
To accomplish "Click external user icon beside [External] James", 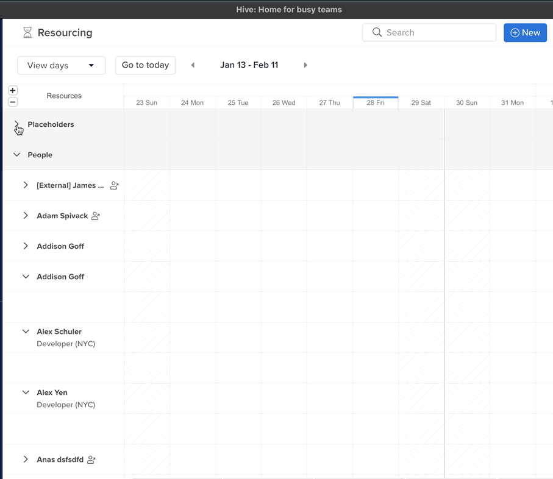I will (x=114, y=185).
